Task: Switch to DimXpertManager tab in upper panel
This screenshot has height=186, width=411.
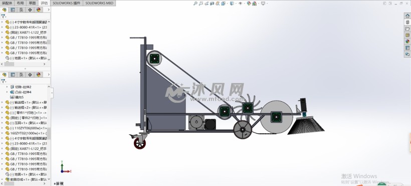Action: pyautogui.click(x=30, y=10)
